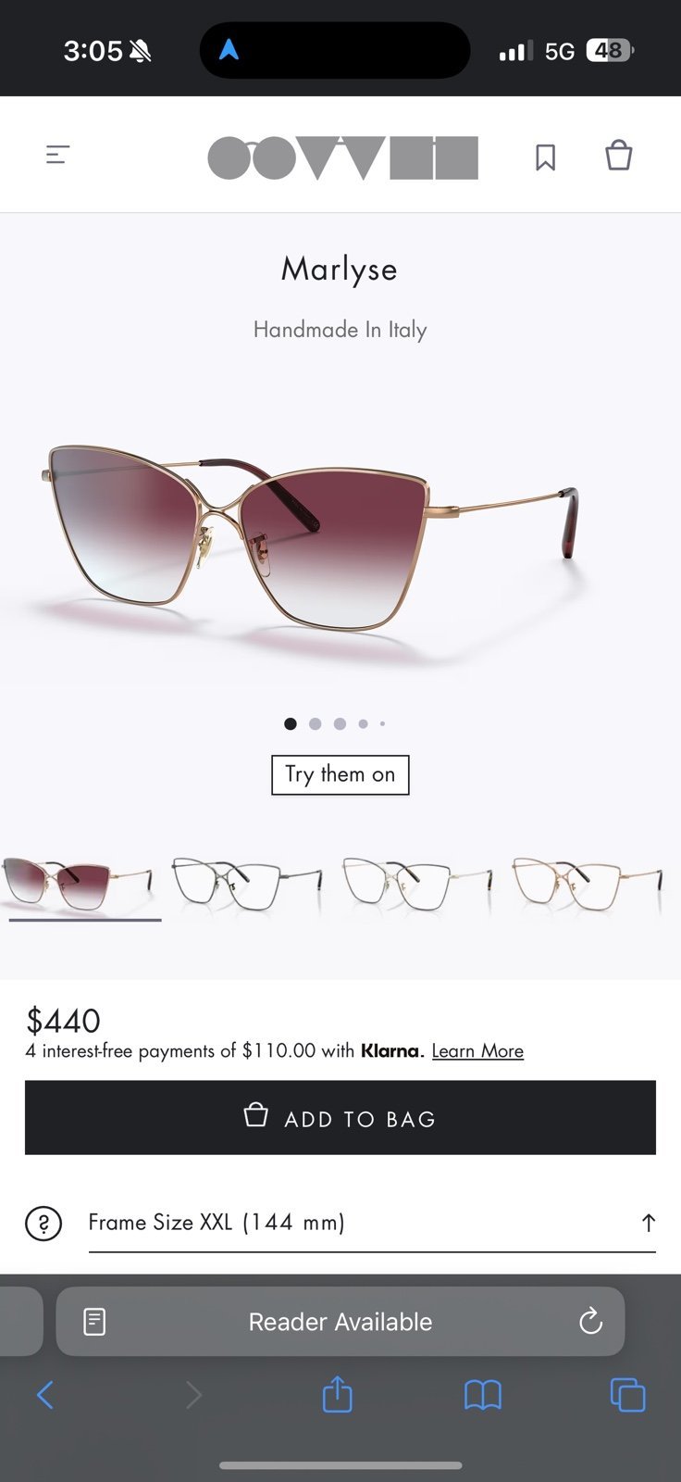Reload the page in Safari
This screenshot has width=681, height=1482.
point(590,1321)
